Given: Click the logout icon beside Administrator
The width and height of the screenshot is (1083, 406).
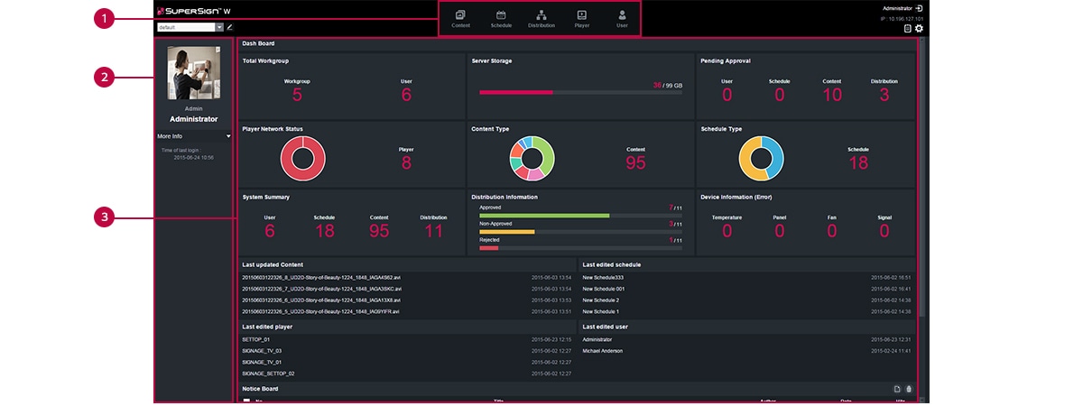Looking at the screenshot, I should click(919, 8).
